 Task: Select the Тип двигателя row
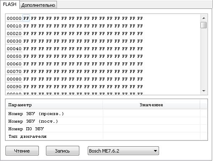pos(106,136)
